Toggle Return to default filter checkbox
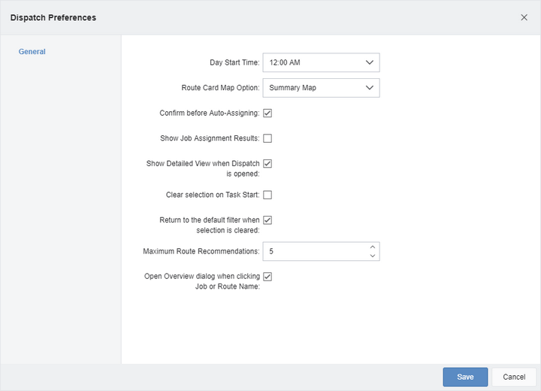The image size is (541, 391). click(x=267, y=220)
